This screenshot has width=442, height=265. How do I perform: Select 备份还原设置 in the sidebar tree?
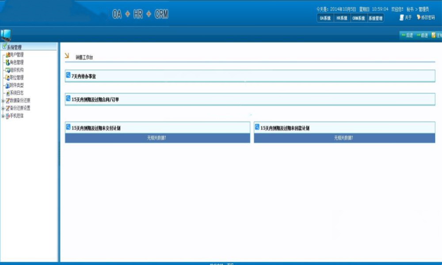(20, 108)
